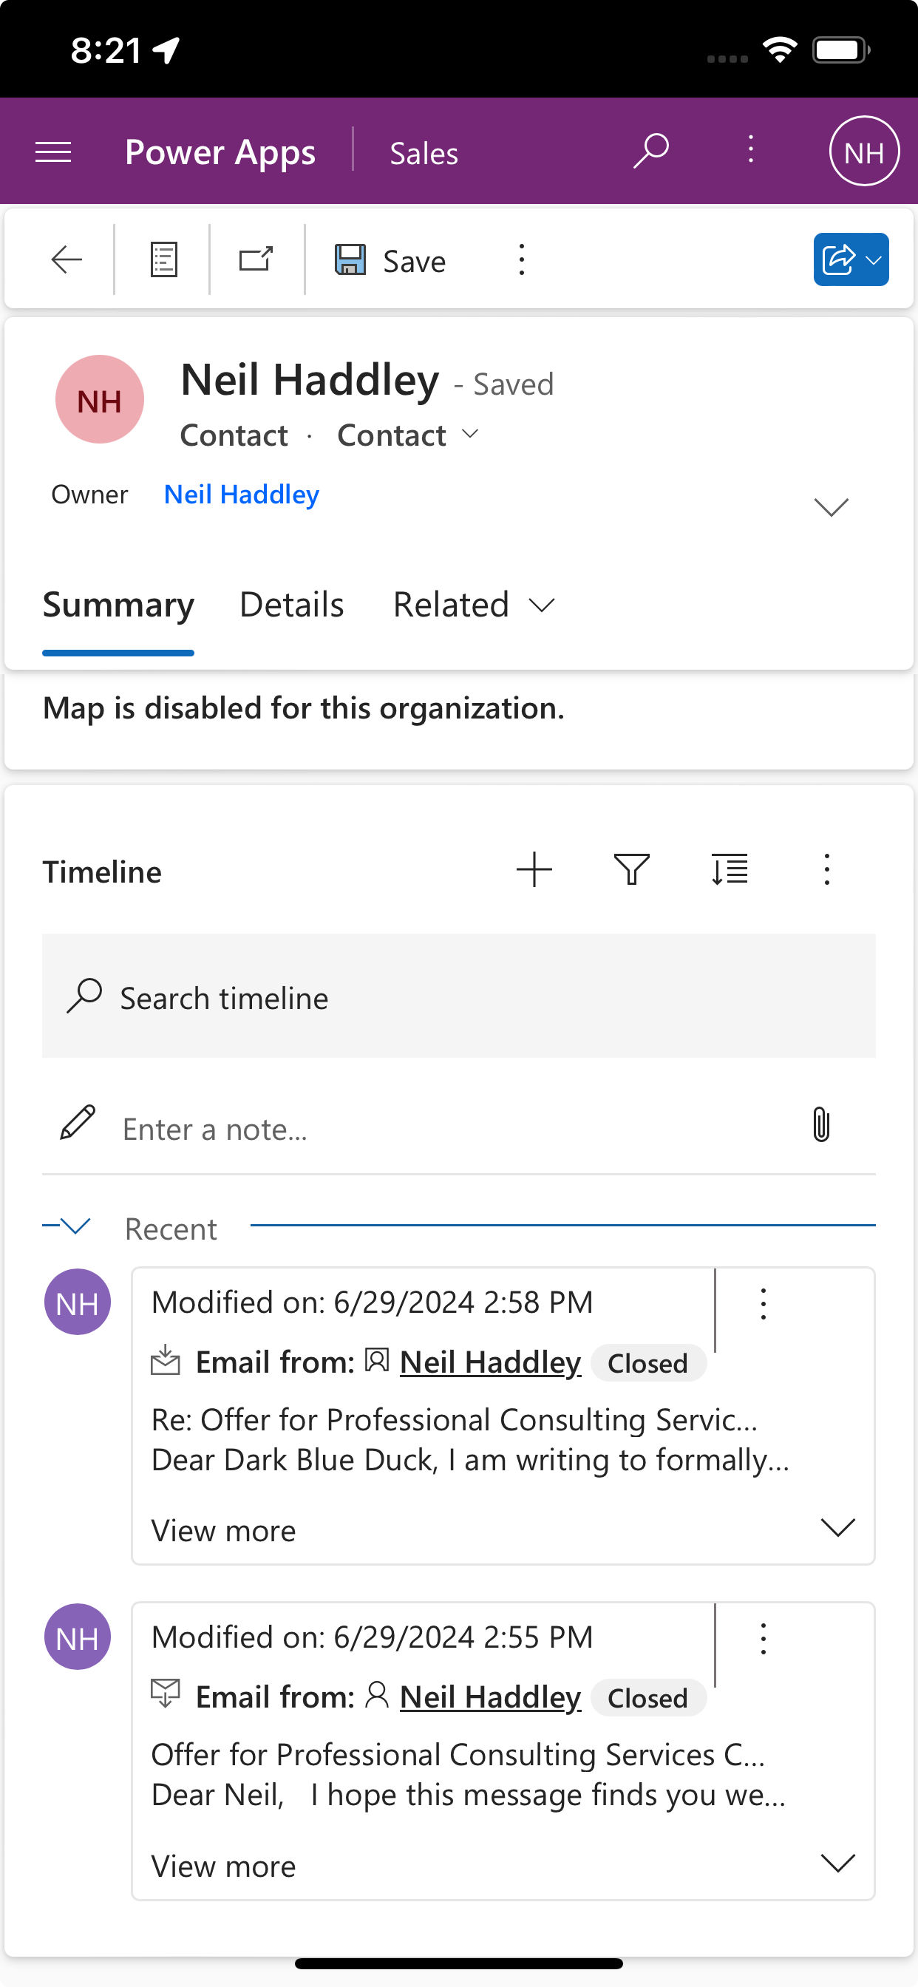This screenshot has height=1987, width=918.
Task: Open the record set form icon
Action: [x=163, y=260]
